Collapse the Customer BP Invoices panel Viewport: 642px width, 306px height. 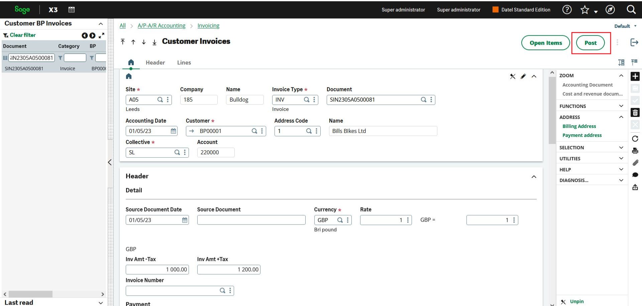point(101,24)
